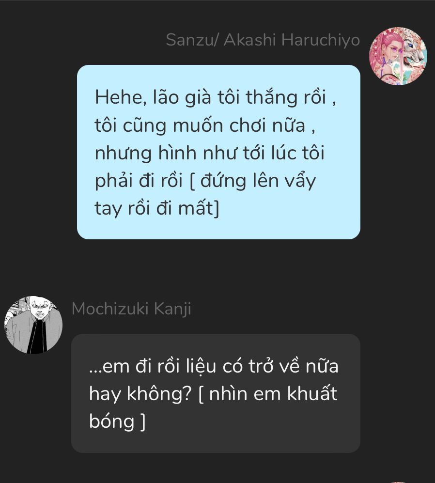Open Sanzu's pink-haired profile avatar

click(398, 56)
